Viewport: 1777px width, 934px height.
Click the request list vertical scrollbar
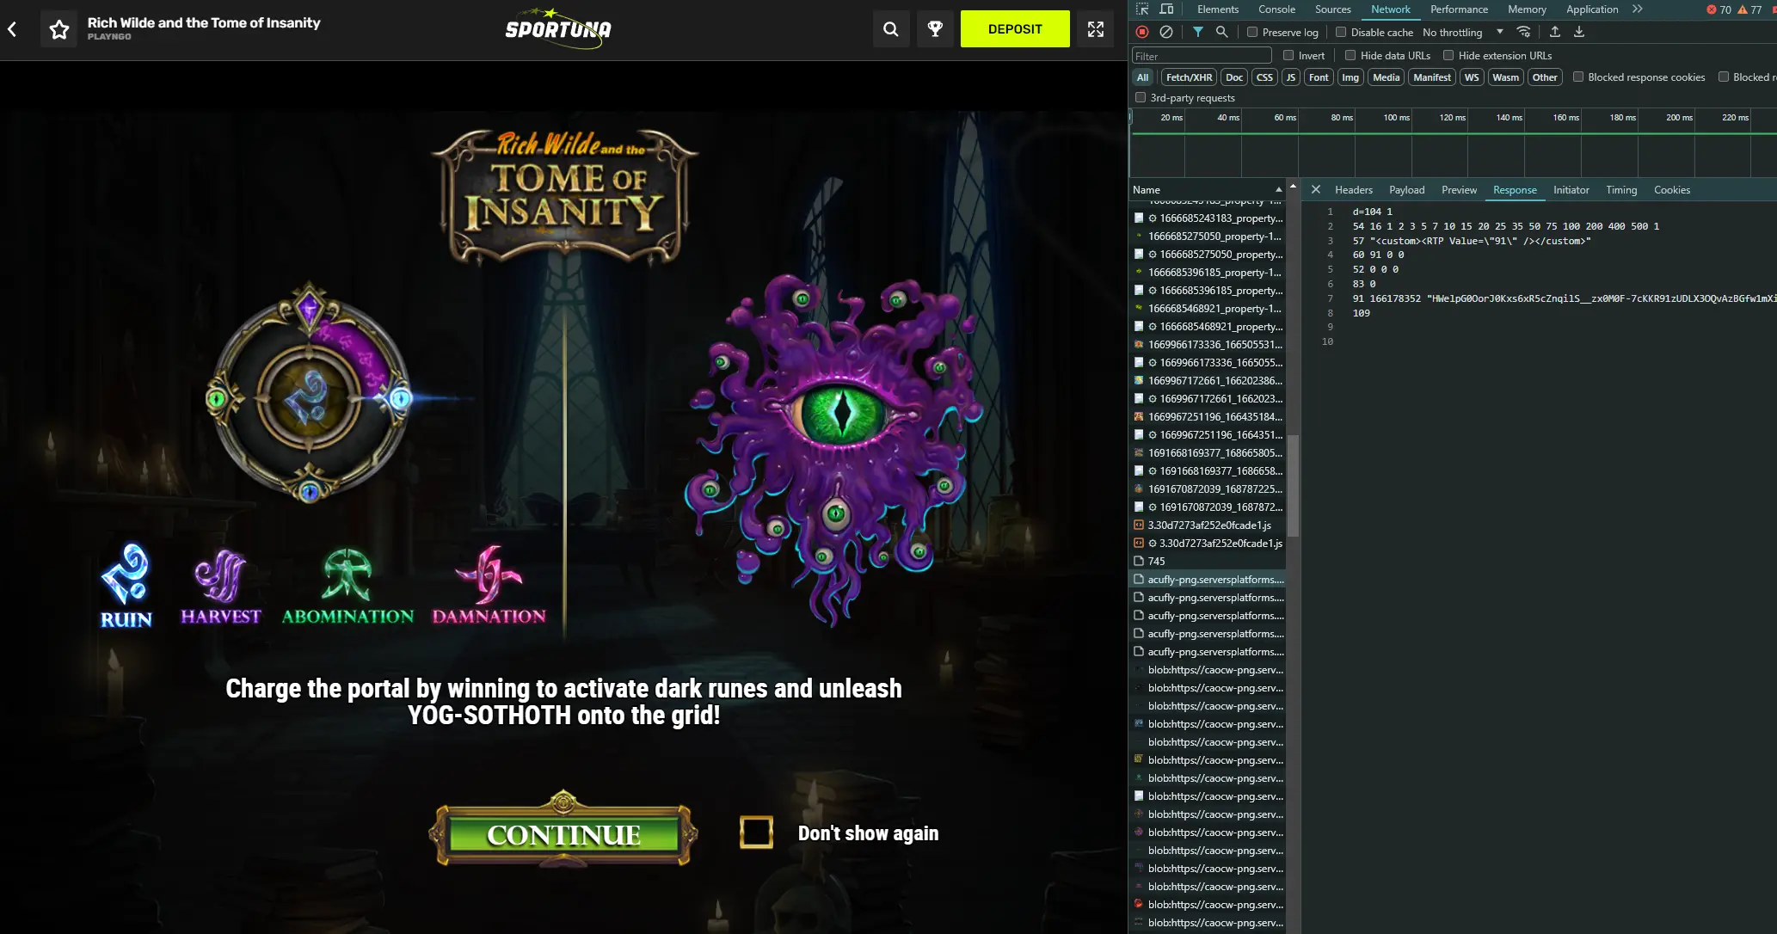[1293, 486]
